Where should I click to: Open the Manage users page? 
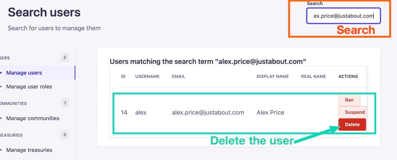[24, 73]
